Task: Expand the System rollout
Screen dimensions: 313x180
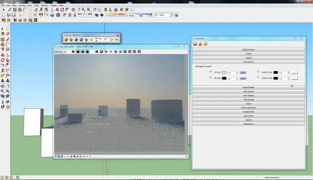Action: point(248,54)
